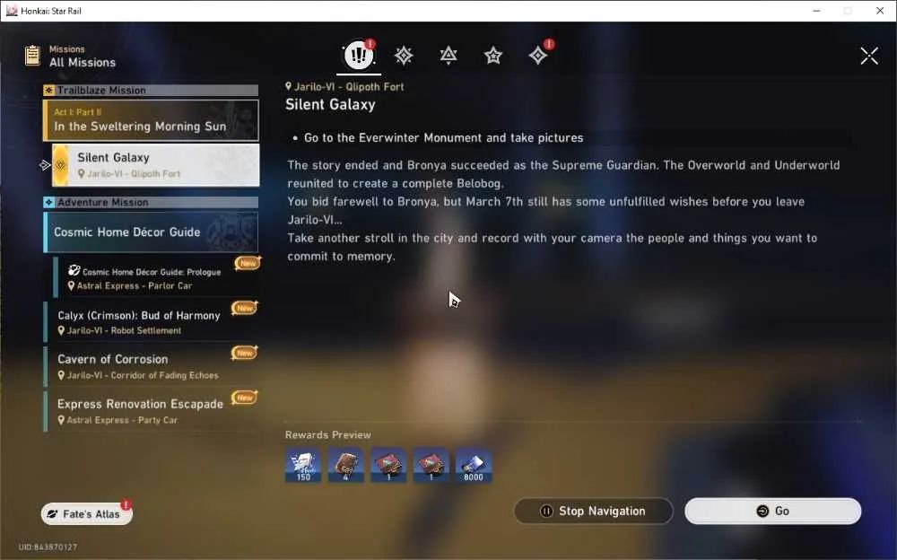The width and height of the screenshot is (897, 560).
Task: Click the 'Silent Galaxy' mission title heading
Action: (x=330, y=104)
